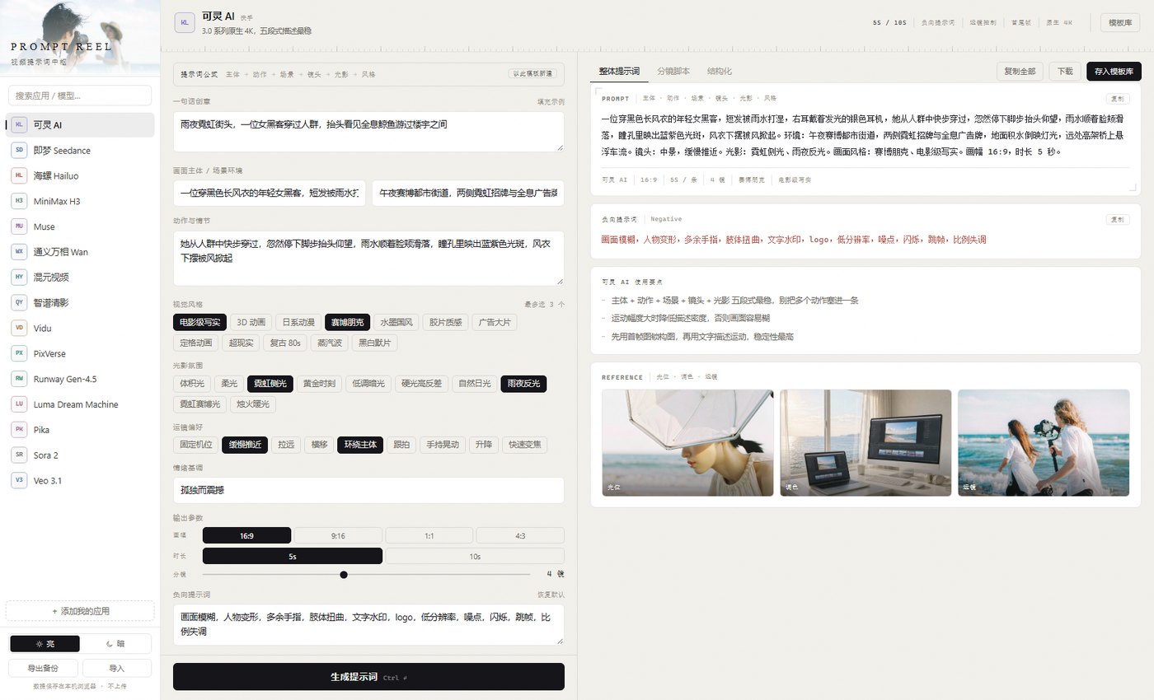
Task: Click the 填充示例 link
Action: tap(550, 102)
